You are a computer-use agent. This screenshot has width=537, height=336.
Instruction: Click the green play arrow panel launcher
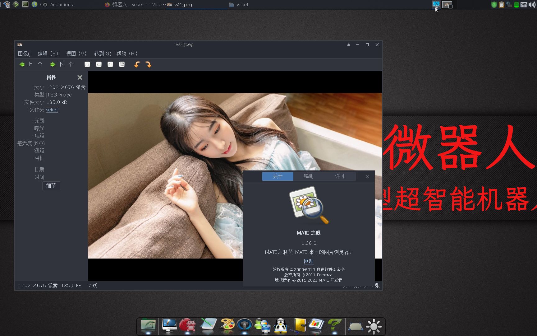click(x=16, y=4)
